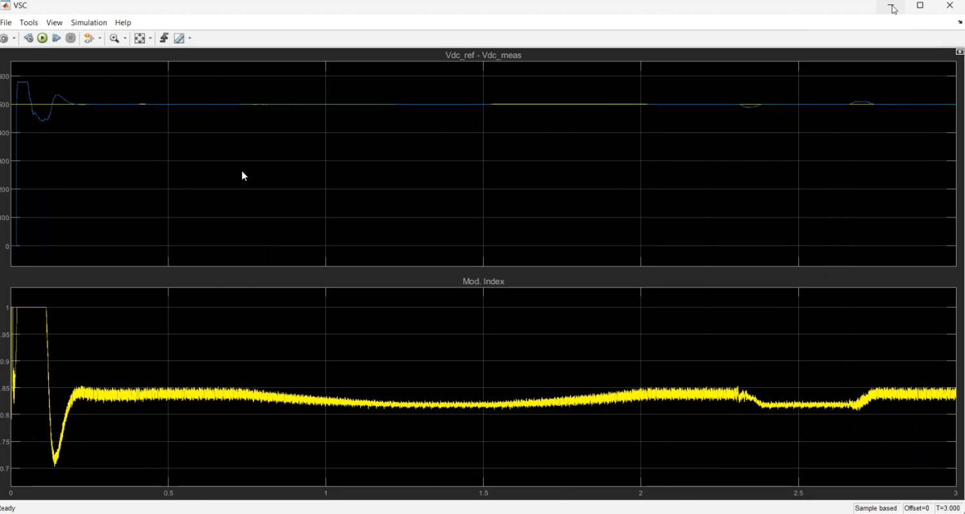Open the scope Configuration Properties gear icon

click(5, 39)
